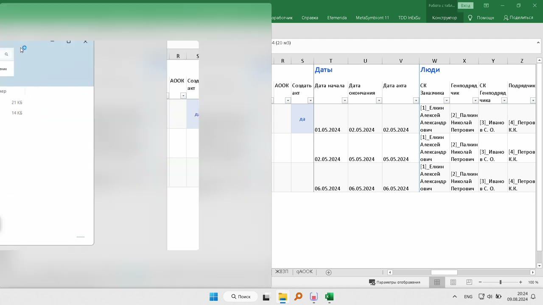The width and height of the screenshot is (543, 305).
Task: Collapse the formula bar chevron
Action: tap(538, 43)
